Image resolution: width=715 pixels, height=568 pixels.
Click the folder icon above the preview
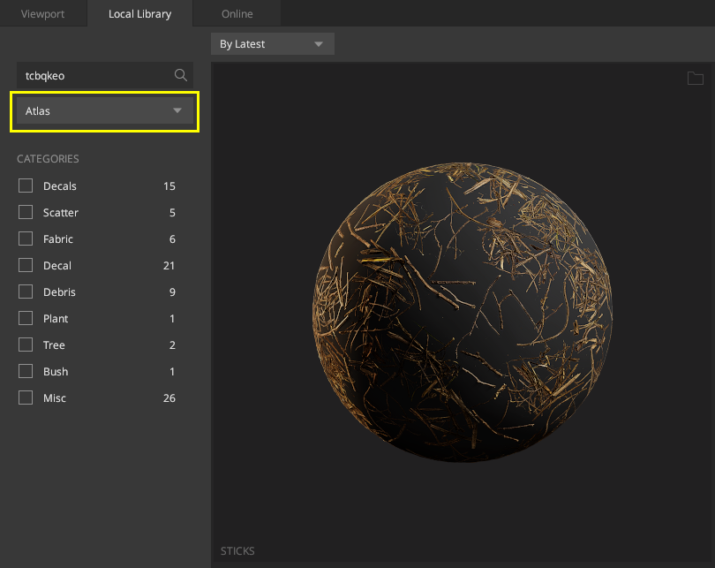pos(696,79)
